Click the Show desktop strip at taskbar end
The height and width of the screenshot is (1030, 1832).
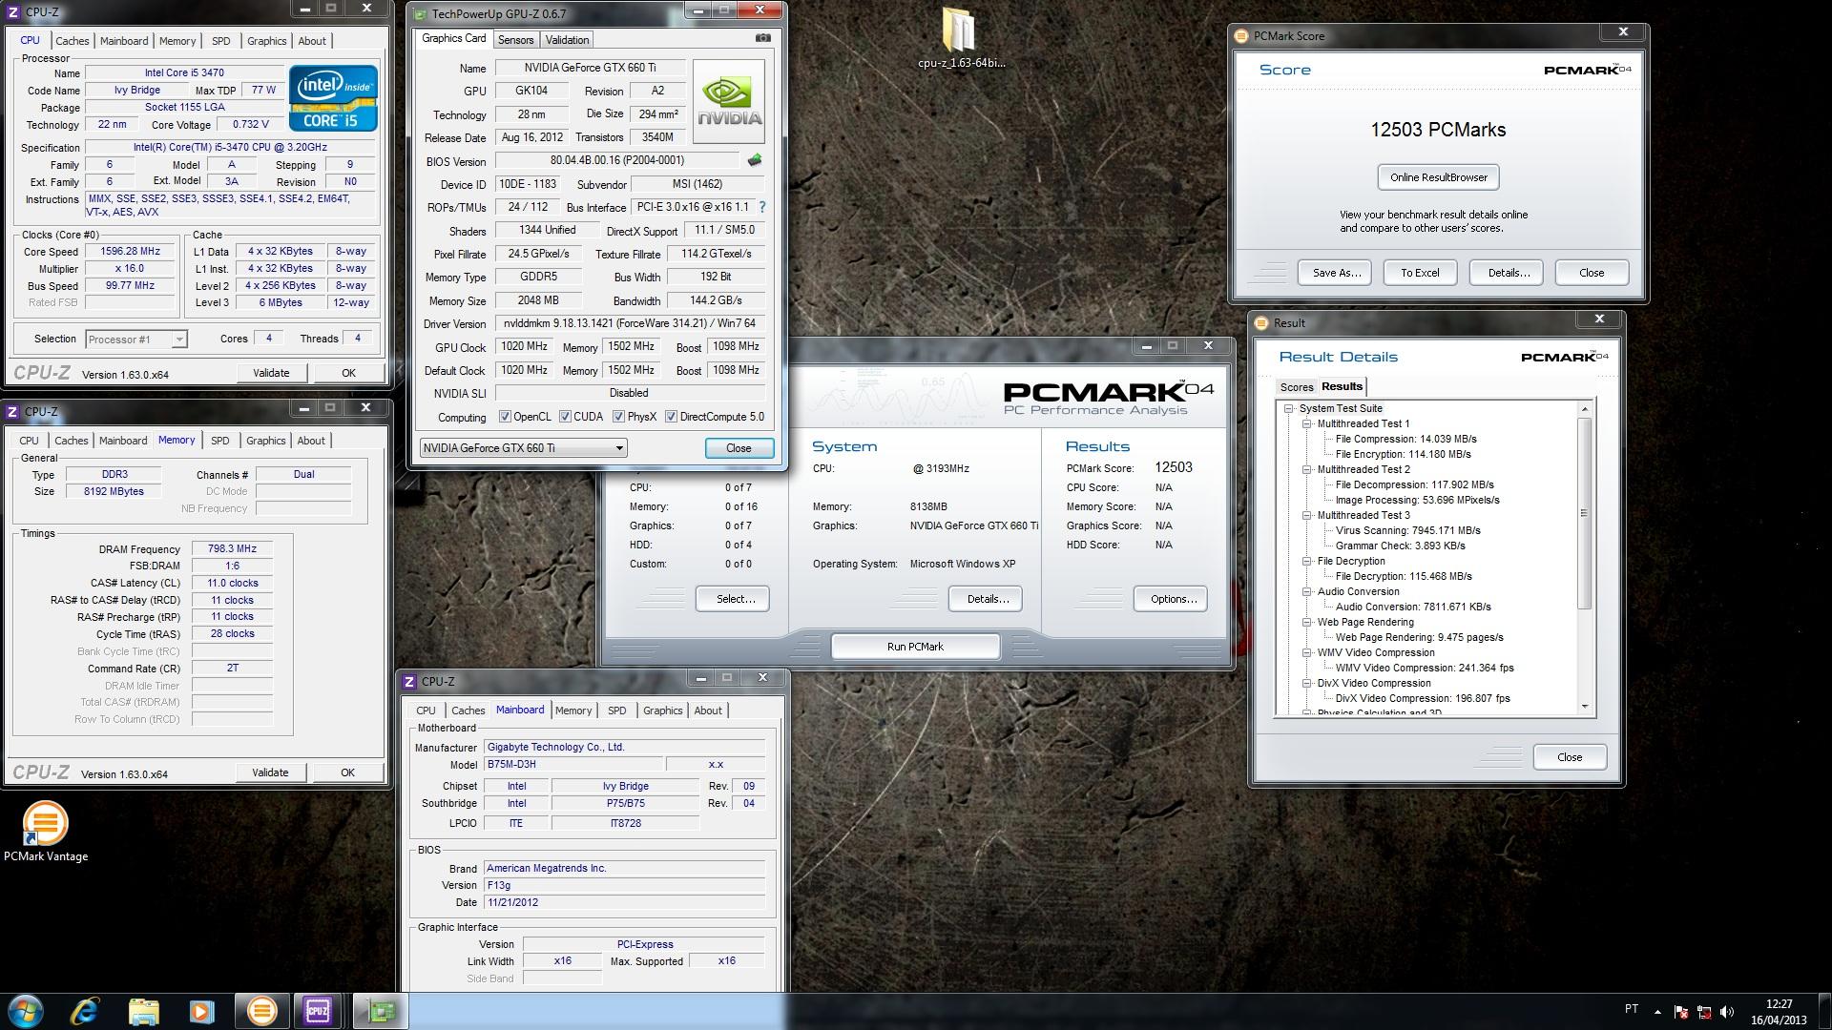click(x=1825, y=1011)
